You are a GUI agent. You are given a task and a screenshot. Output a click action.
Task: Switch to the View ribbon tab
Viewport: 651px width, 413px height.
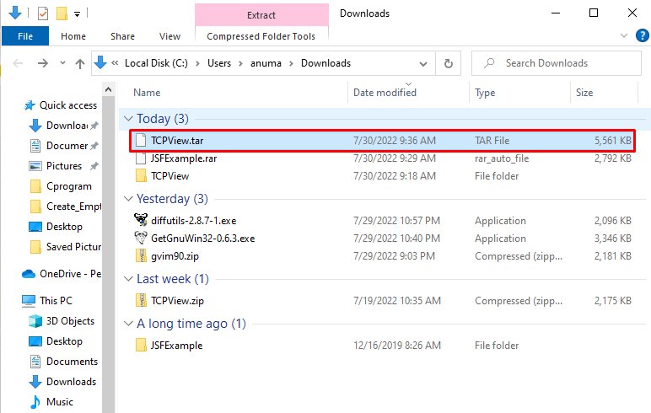point(169,36)
